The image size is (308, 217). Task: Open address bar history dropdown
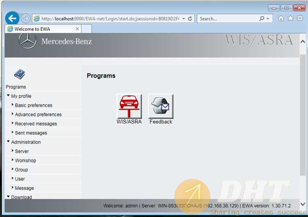point(184,18)
